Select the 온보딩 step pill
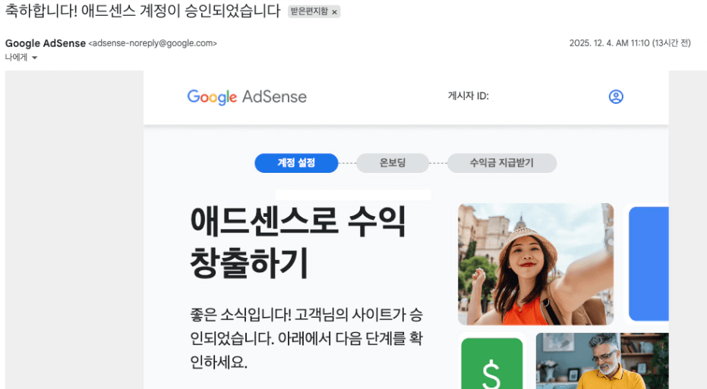 393,163
